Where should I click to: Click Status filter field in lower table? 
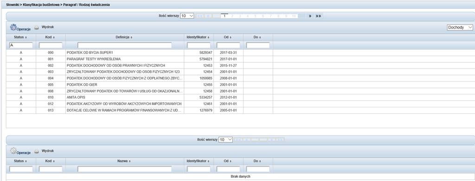click(x=21, y=169)
